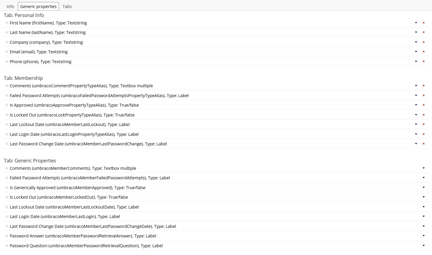Open Is Generically Approved property text

click(x=78, y=188)
